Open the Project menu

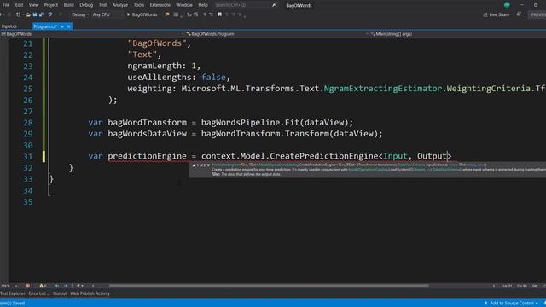pos(51,5)
